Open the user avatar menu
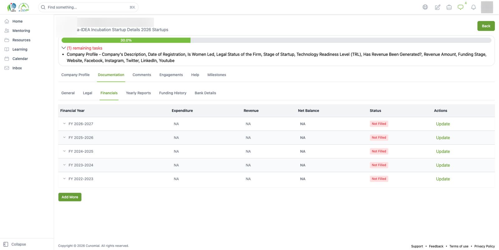 tap(487, 7)
